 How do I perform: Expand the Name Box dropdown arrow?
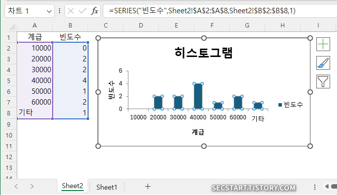(49, 11)
